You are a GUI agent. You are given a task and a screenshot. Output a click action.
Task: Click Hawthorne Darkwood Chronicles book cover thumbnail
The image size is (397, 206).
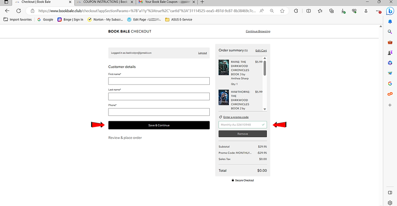click(x=224, y=98)
